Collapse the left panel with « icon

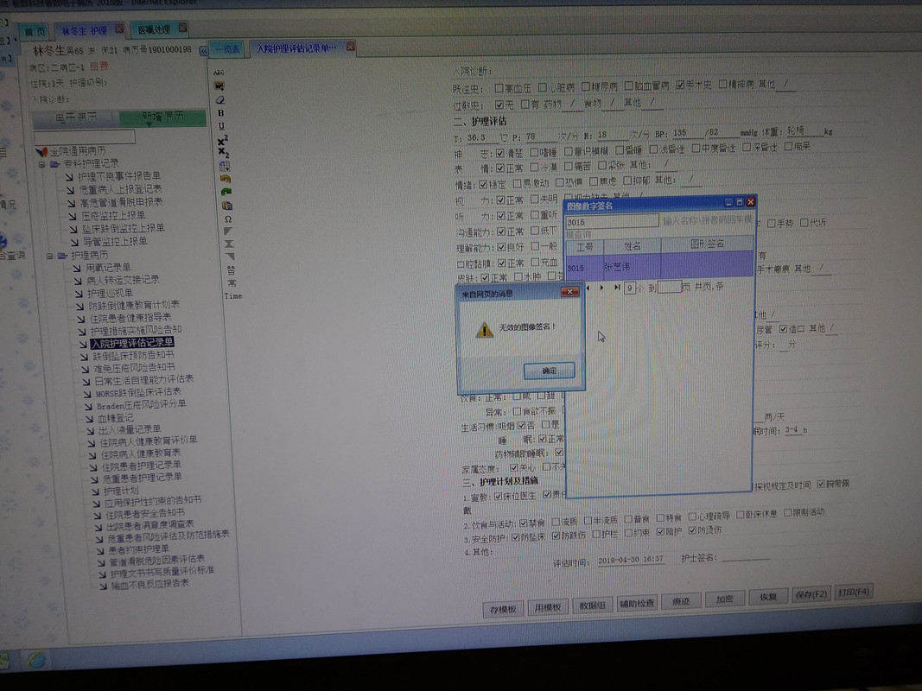point(203,51)
